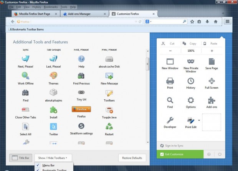Select the Developer wrench icon
Image resolution: width=238 pixels, height=171 pixels.
point(170,120)
